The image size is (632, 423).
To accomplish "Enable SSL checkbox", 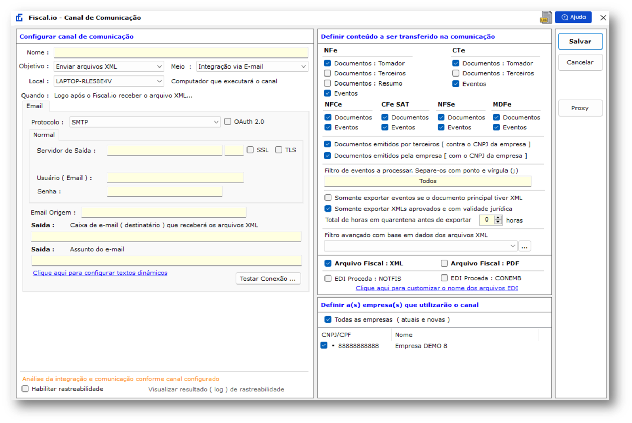I will (250, 150).
